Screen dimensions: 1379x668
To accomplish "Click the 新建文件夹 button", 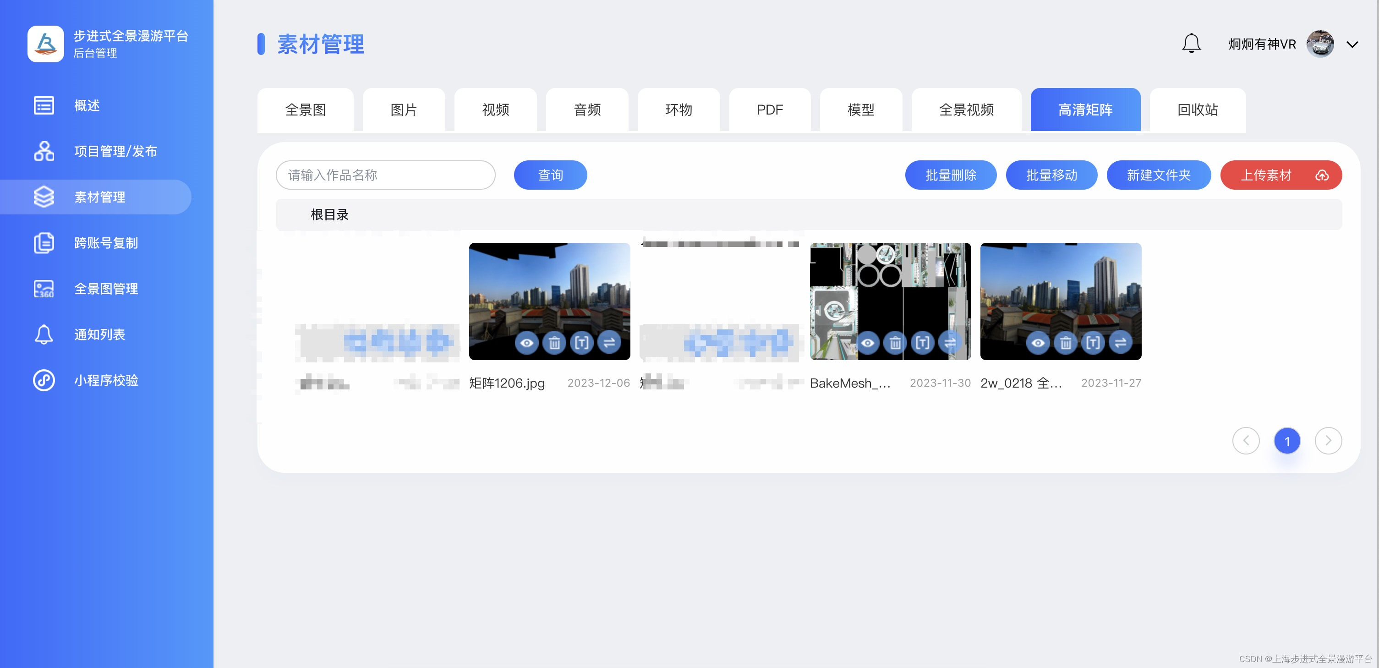I will tap(1158, 175).
